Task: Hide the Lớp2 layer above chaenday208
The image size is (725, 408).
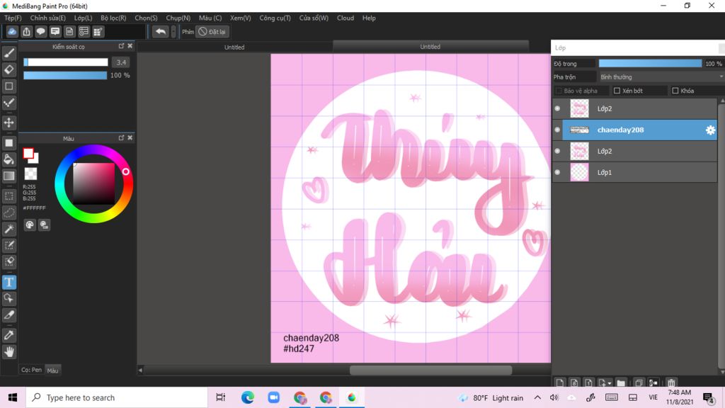Action: pyautogui.click(x=557, y=108)
